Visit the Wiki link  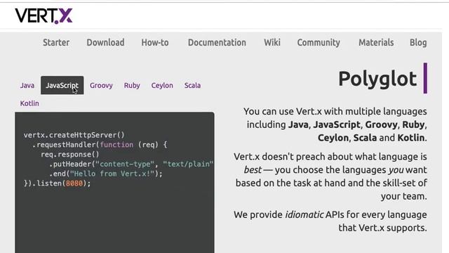(x=272, y=42)
